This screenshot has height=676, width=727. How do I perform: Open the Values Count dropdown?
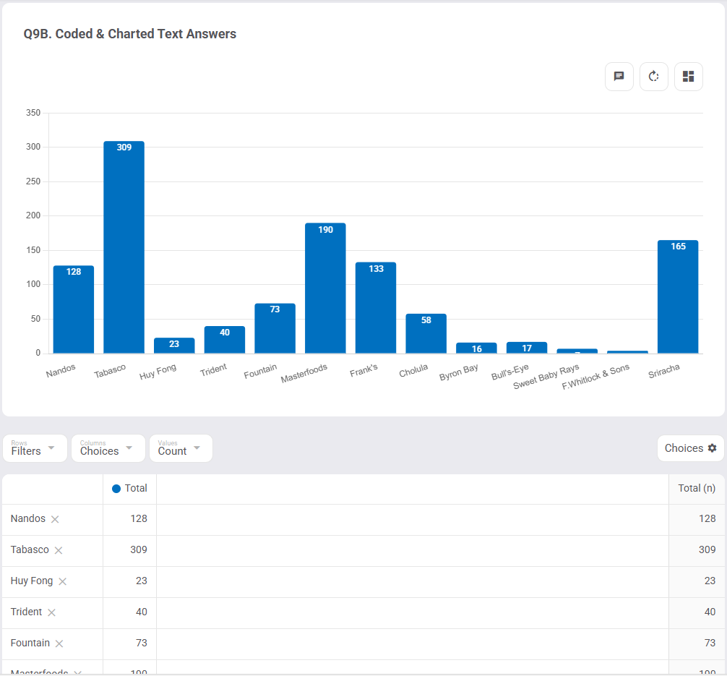point(181,448)
